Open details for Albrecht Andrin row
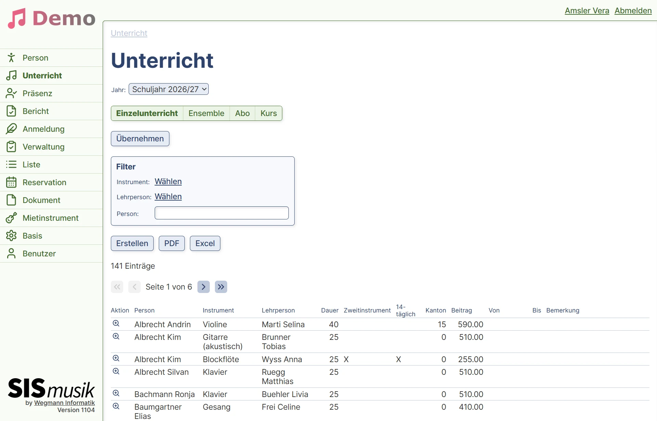Viewport: 657px width, 421px height. [116, 323]
